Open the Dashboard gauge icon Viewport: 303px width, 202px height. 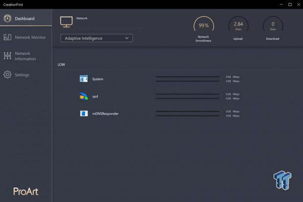click(x=7, y=19)
